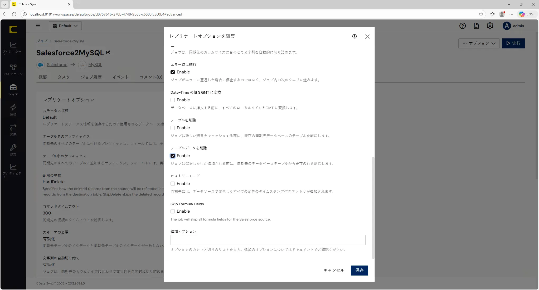Click the 追加オプション text field
The image size is (539, 290).
(x=268, y=240)
